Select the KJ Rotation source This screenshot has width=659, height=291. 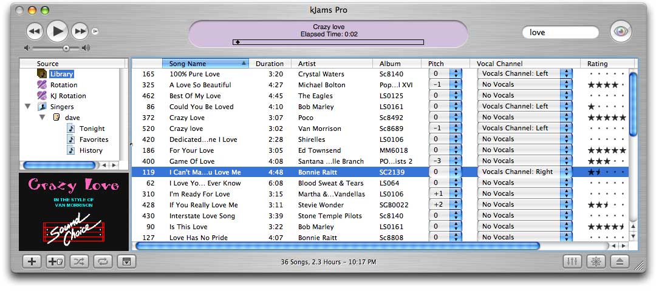point(68,96)
